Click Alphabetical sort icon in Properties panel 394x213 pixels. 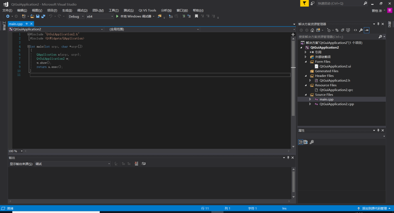[306, 142]
